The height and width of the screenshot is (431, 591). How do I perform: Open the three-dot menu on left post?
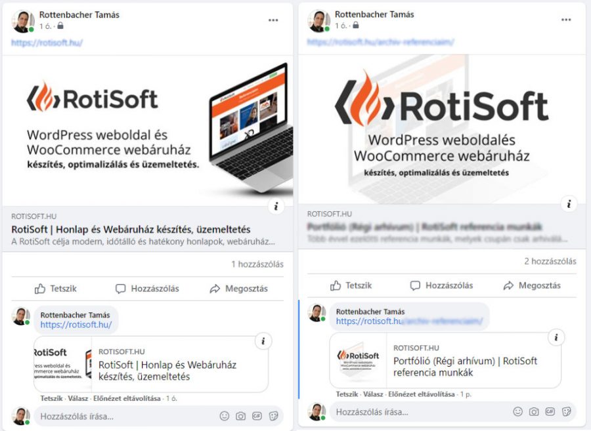(x=273, y=20)
